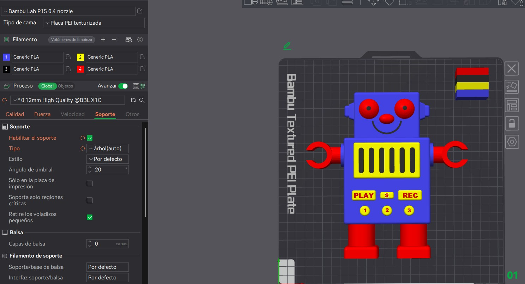The width and height of the screenshot is (525, 284).
Task: Add a new filament with the plus icon
Action: pyautogui.click(x=103, y=40)
